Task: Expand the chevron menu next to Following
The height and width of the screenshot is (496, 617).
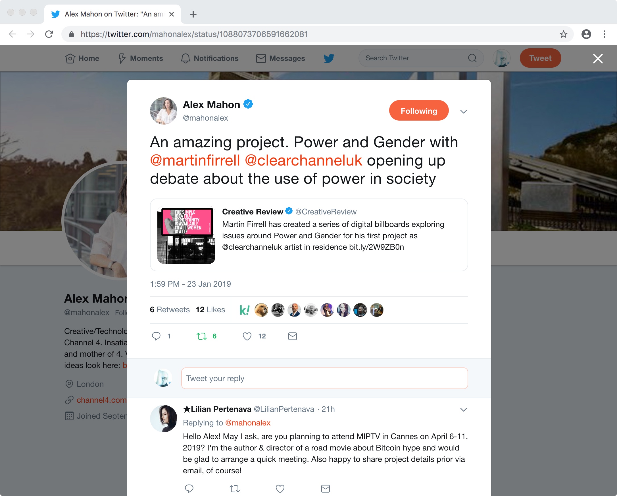Action: tap(464, 111)
